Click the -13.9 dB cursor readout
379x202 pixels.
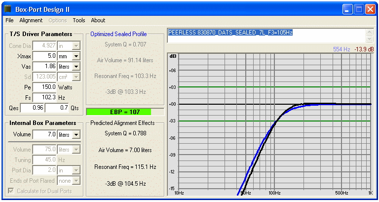click(x=364, y=49)
